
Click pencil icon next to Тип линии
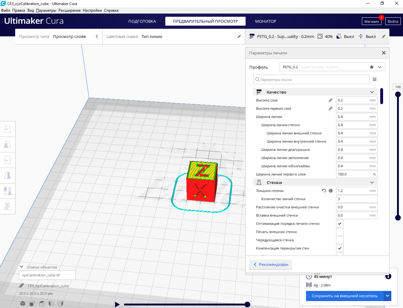(239, 36)
